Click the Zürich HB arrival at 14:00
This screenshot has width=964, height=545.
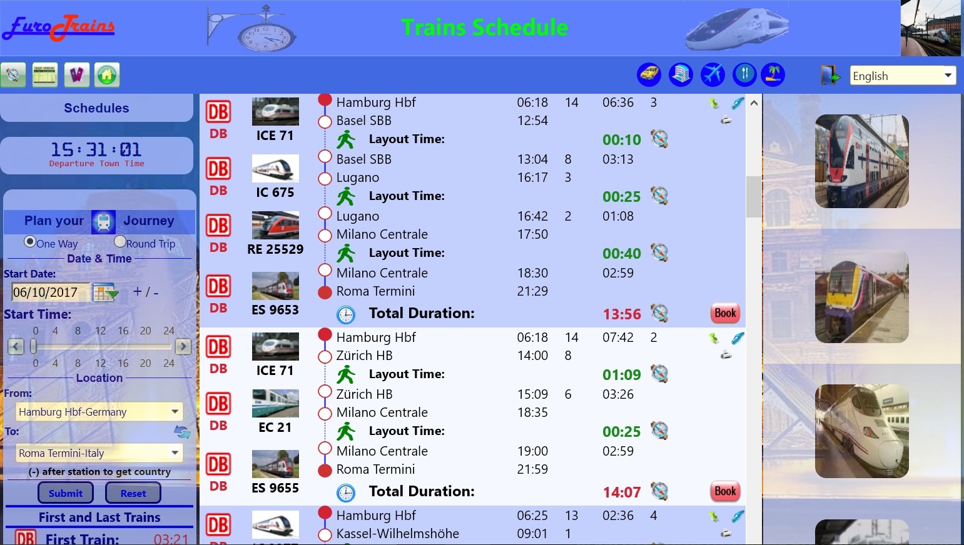pyautogui.click(x=532, y=356)
